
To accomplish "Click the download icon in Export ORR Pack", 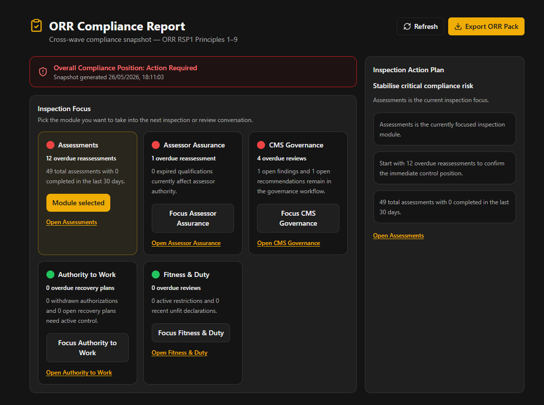I will coord(458,27).
